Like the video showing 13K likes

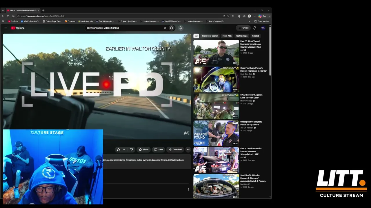(x=121, y=150)
